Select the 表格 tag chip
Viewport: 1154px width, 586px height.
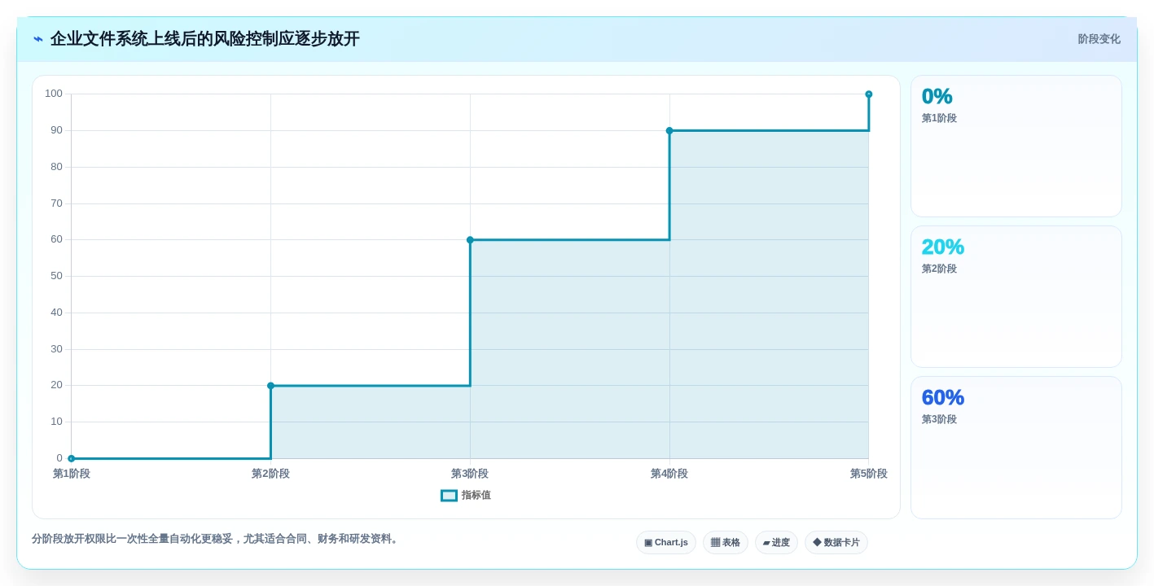pyautogui.click(x=726, y=543)
